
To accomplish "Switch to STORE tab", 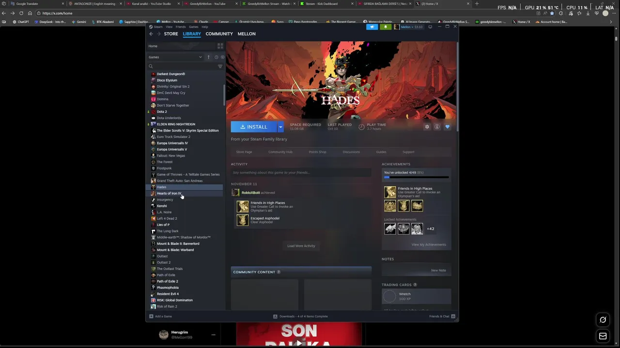I will point(171,34).
